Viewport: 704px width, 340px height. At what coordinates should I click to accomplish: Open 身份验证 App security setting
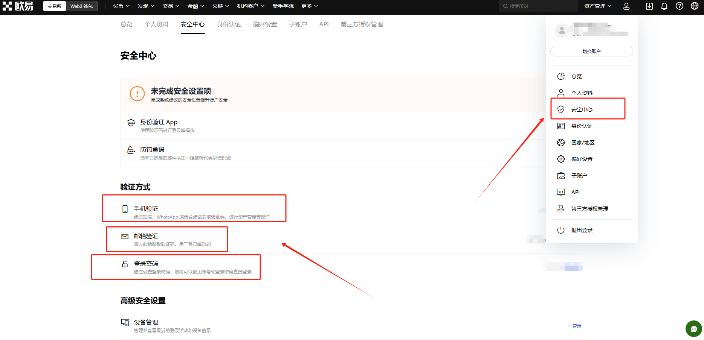click(x=333, y=126)
